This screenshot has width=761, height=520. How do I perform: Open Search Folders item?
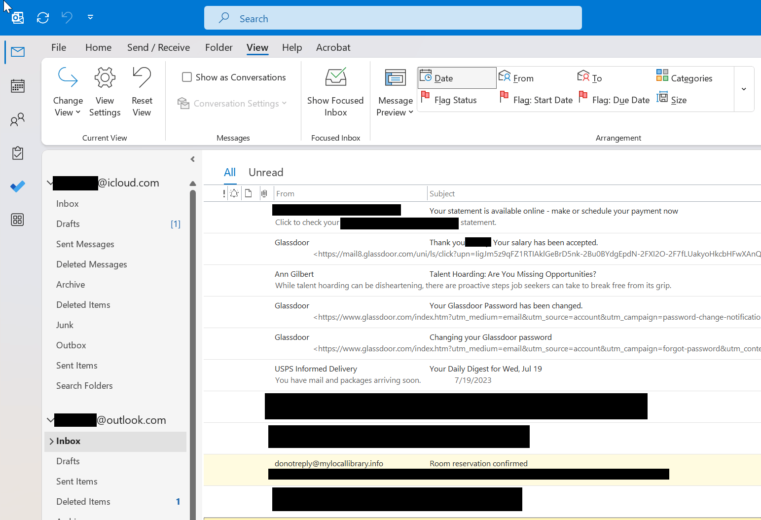pos(116,386)
